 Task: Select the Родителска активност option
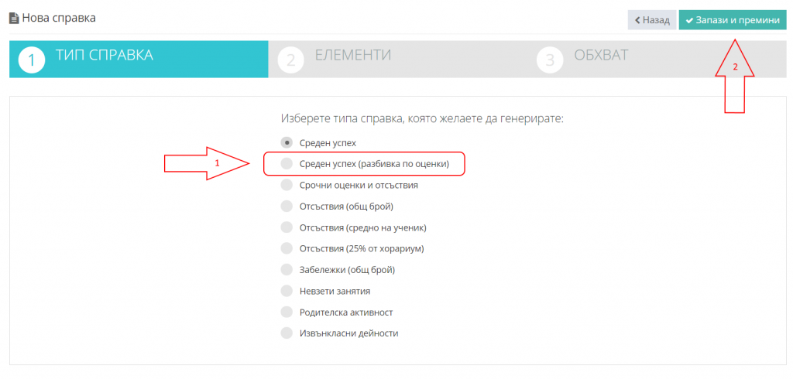tap(287, 312)
